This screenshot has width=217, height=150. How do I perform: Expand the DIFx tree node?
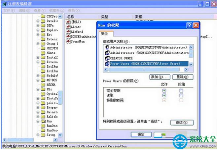38,25
